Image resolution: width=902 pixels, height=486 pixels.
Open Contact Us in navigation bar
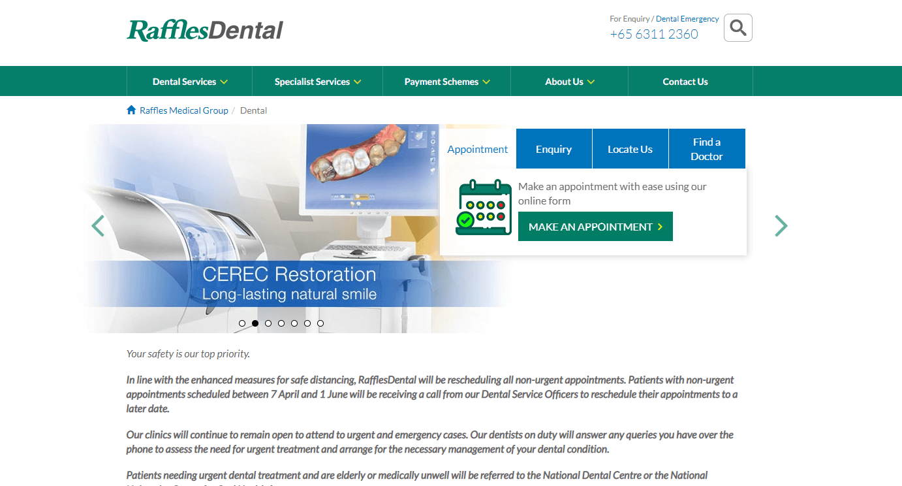point(685,82)
